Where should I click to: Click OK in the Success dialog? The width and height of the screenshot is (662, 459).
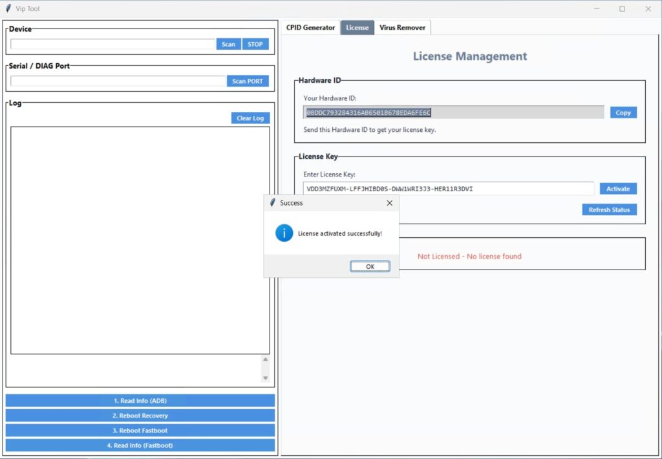pos(370,266)
